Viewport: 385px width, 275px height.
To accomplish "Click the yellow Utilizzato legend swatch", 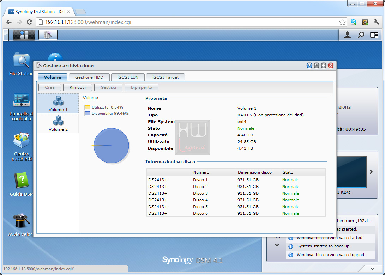I will point(88,107).
